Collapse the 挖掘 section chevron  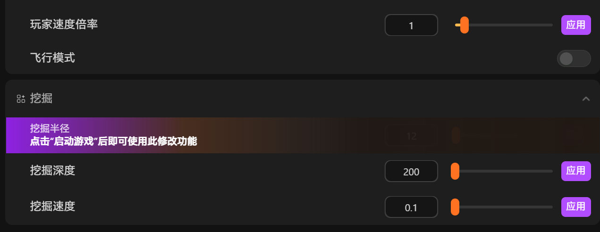point(586,99)
